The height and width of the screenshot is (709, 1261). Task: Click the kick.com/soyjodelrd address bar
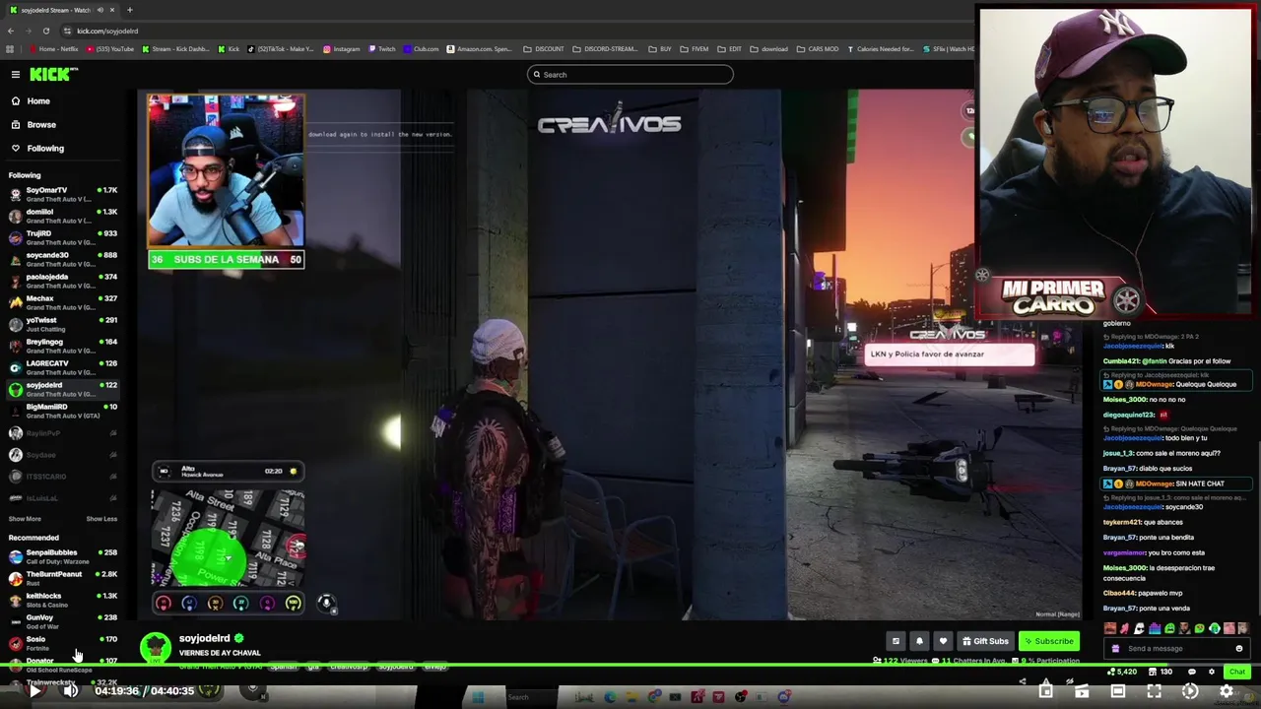point(106,31)
